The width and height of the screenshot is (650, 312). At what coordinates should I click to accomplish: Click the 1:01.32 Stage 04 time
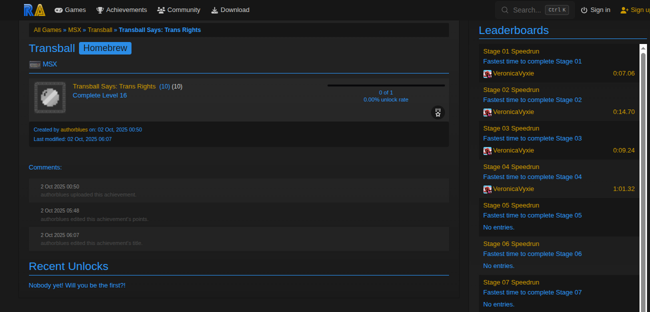(623, 189)
